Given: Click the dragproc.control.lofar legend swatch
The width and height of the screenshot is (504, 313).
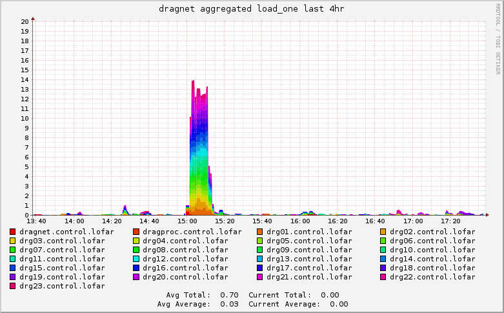Looking at the screenshot, I should (x=136, y=232).
